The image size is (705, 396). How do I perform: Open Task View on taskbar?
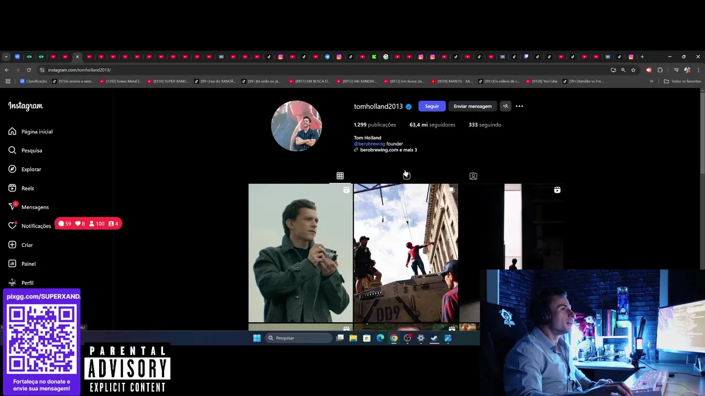click(x=340, y=338)
